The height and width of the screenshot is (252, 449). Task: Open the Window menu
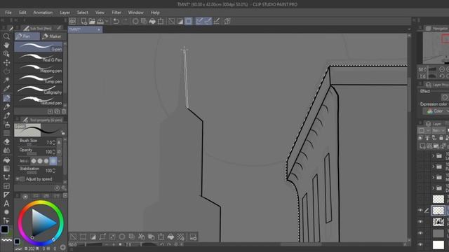[135, 13]
